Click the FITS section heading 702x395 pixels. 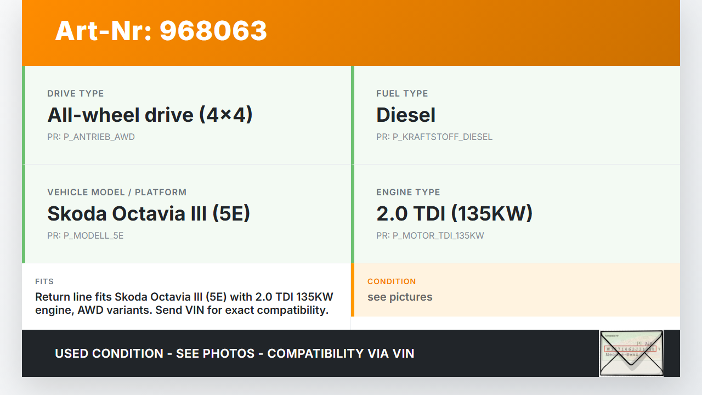[44, 281]
